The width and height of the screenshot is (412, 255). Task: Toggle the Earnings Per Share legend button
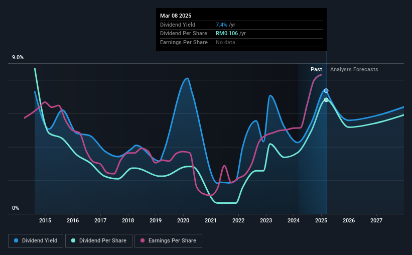pos(168,241)
